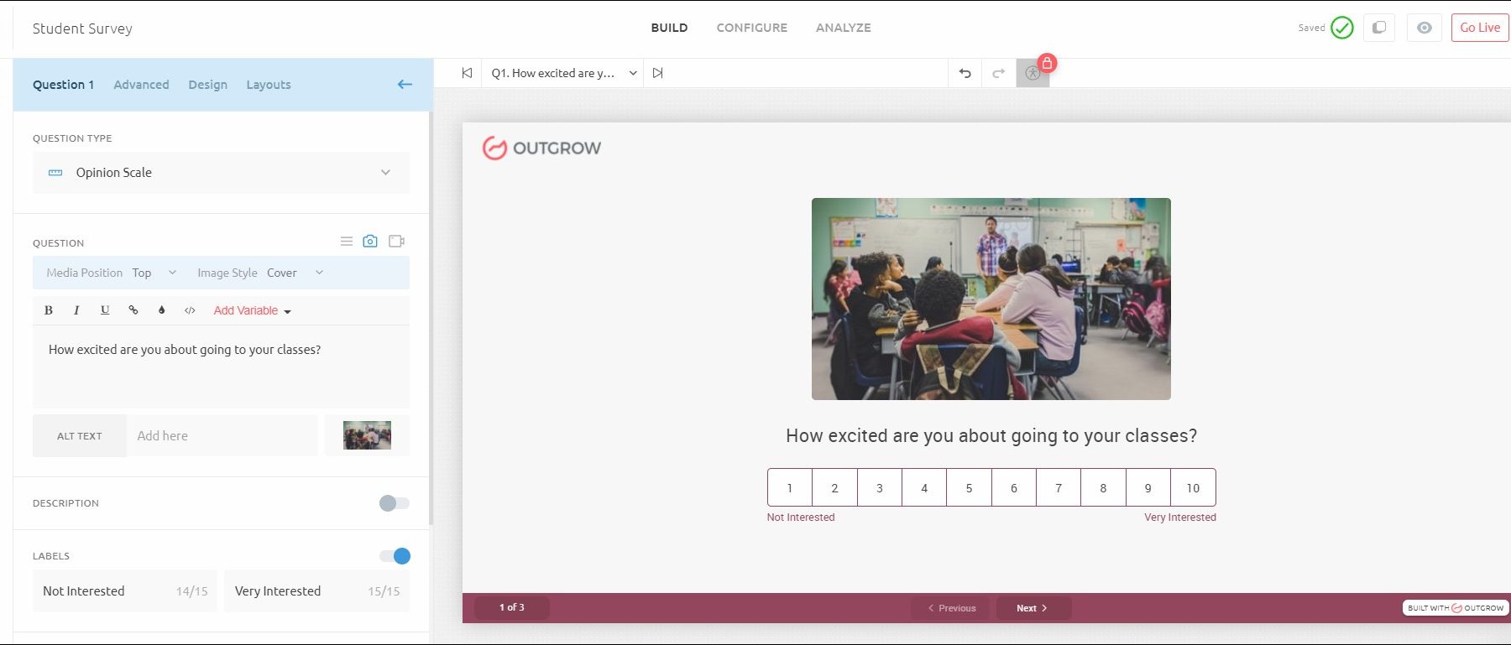Enable the Description toggle
This screenshot has width=1511, height=645.
394,503
